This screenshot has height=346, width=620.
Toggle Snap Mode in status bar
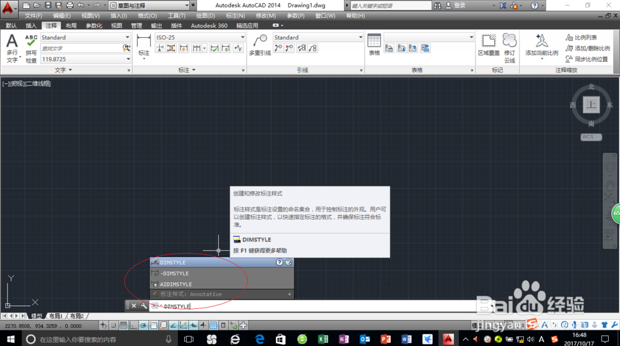(x=113, y=325)
